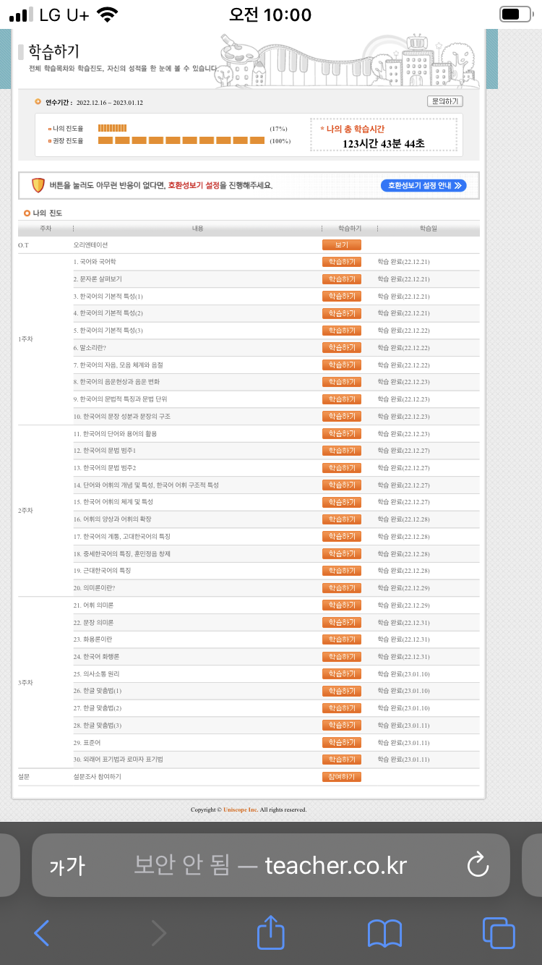Click 학습하기 for 화용론이란 lesson
Viewport: 542px width, 965px height.
tap(341, 639)
